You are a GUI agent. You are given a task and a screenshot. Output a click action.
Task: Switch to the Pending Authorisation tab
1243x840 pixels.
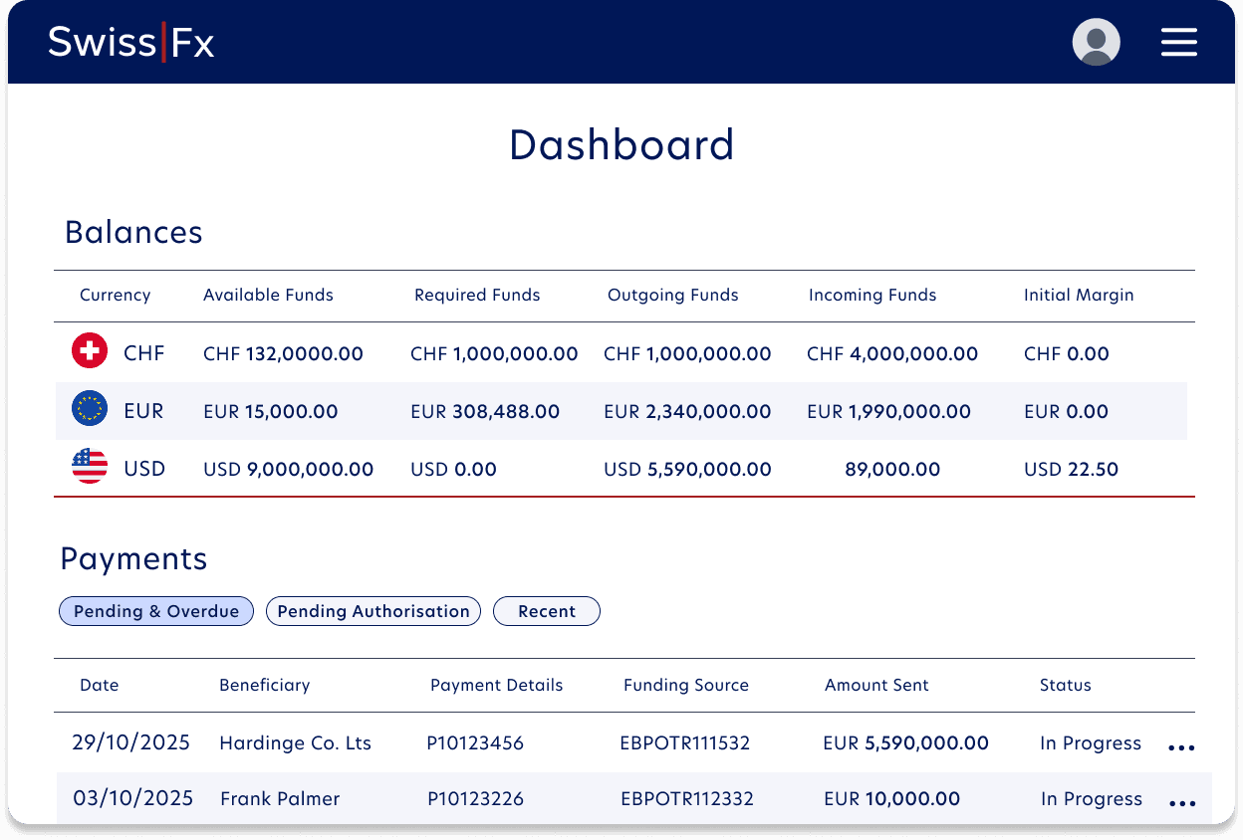click(x=373, y=611)
